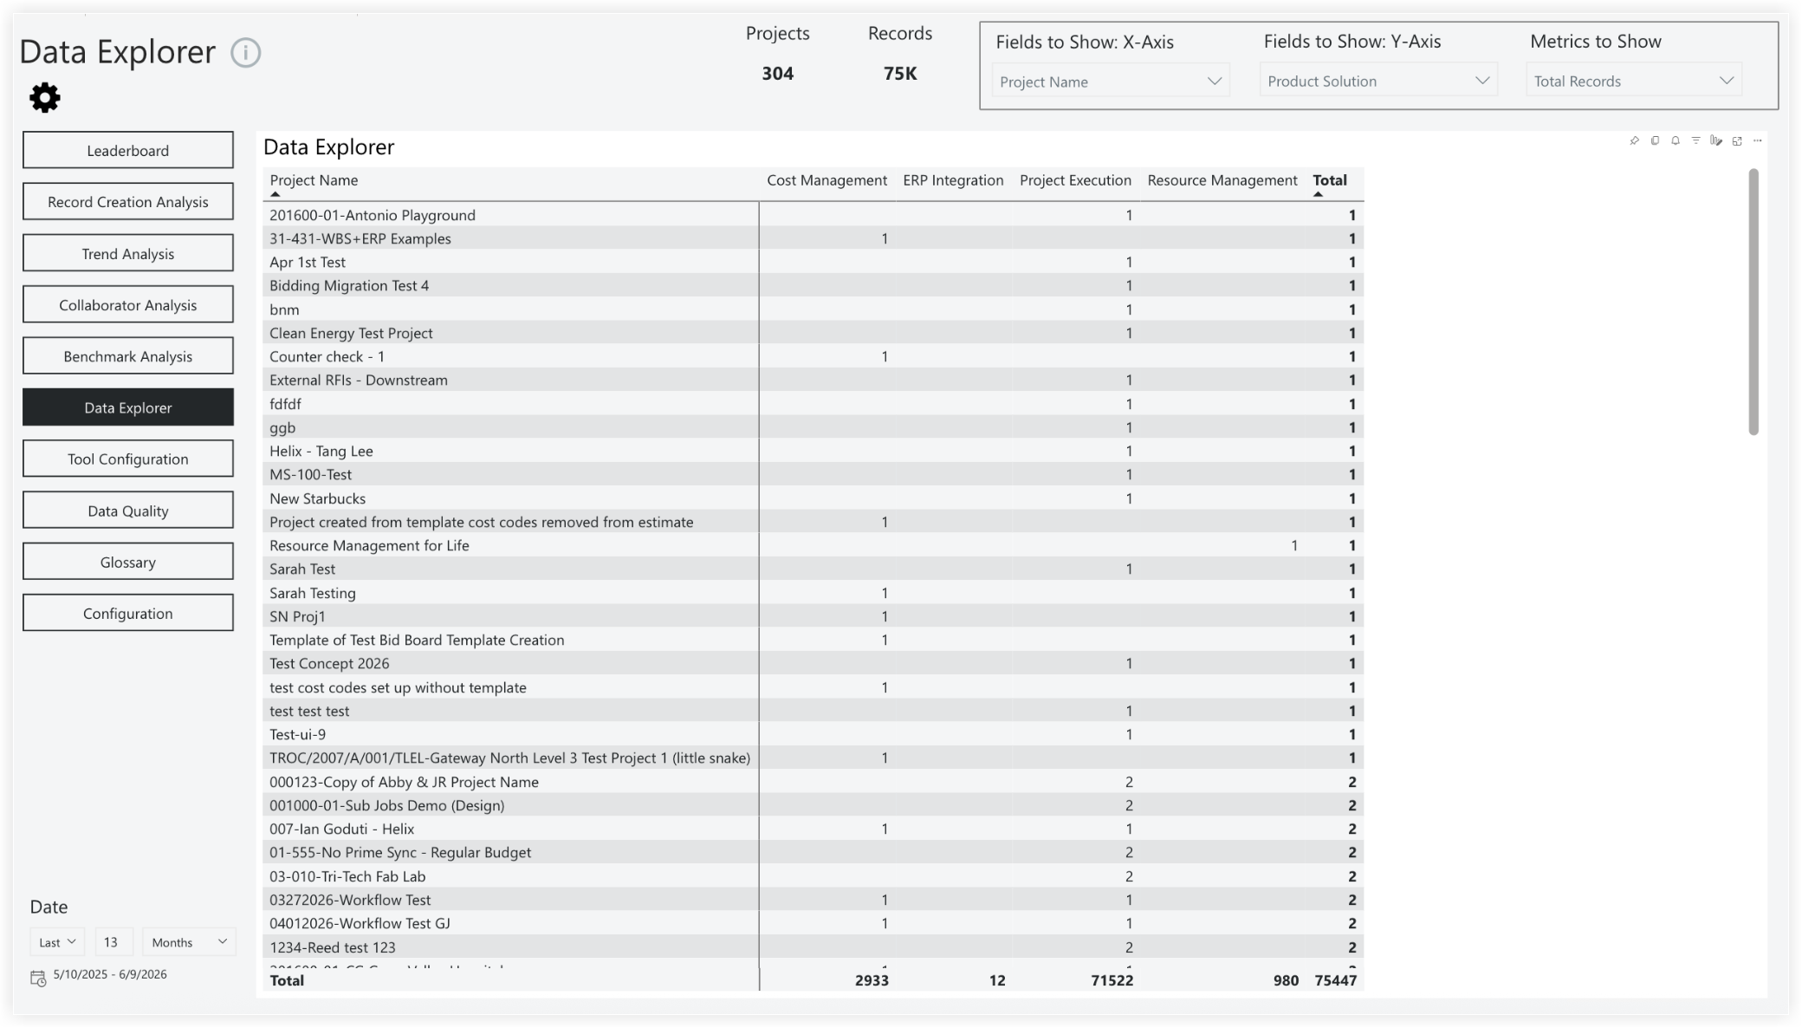
Task: Click the Total column header
Action: (1330, 180)
